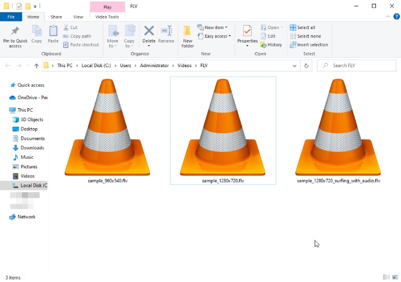The width and height of the screenshot is (401, 282).
Task: Select sample_960x540.flv file
Action: point(107,131)
